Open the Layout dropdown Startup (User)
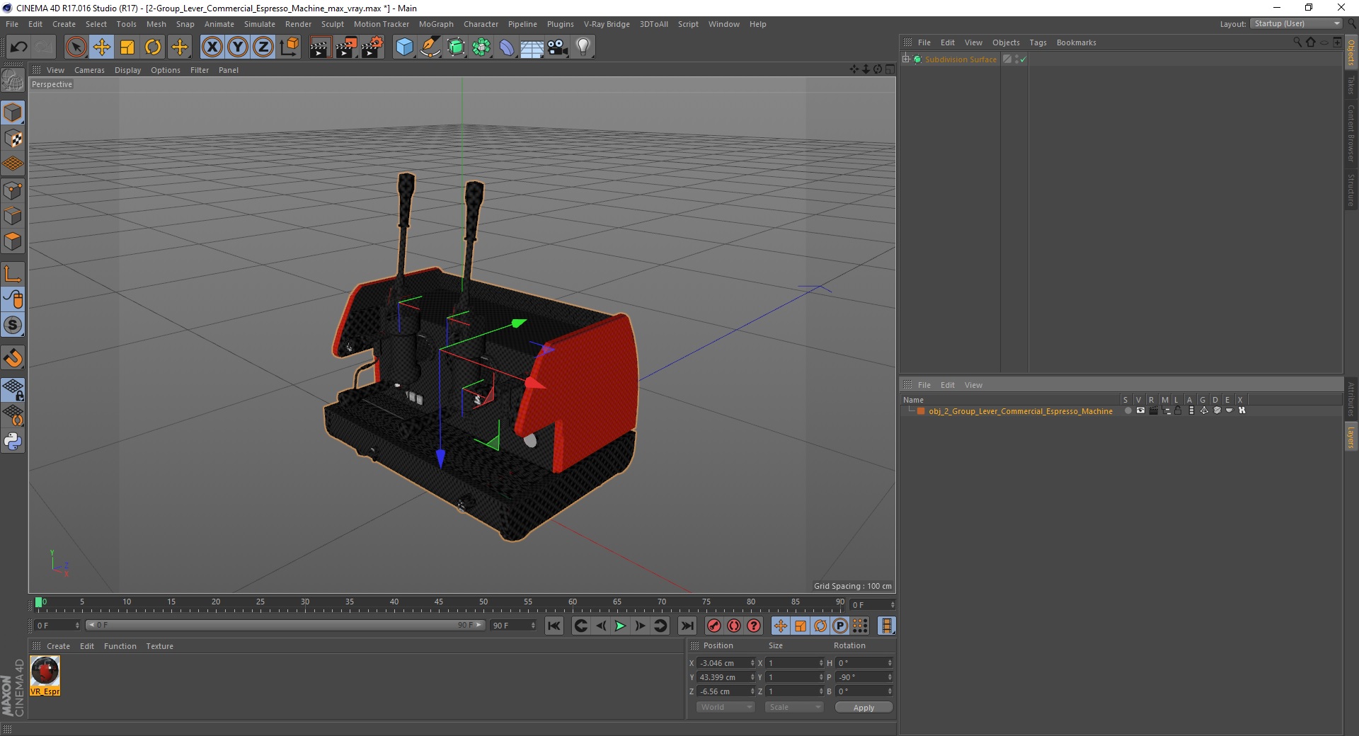The image size is (1359, 736). 1296,23
